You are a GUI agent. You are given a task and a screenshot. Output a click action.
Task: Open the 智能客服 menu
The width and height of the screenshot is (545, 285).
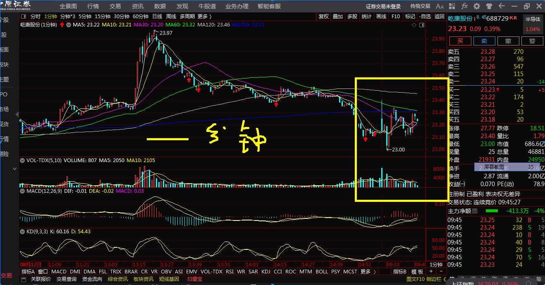[269, 6]
